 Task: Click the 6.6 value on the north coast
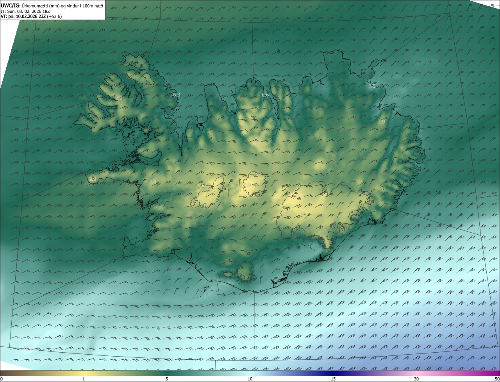265,95
